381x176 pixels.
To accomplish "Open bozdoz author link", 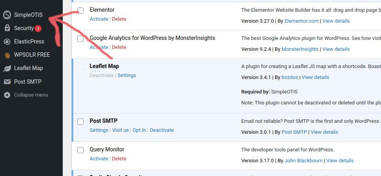I will click(x=290, y=77).
